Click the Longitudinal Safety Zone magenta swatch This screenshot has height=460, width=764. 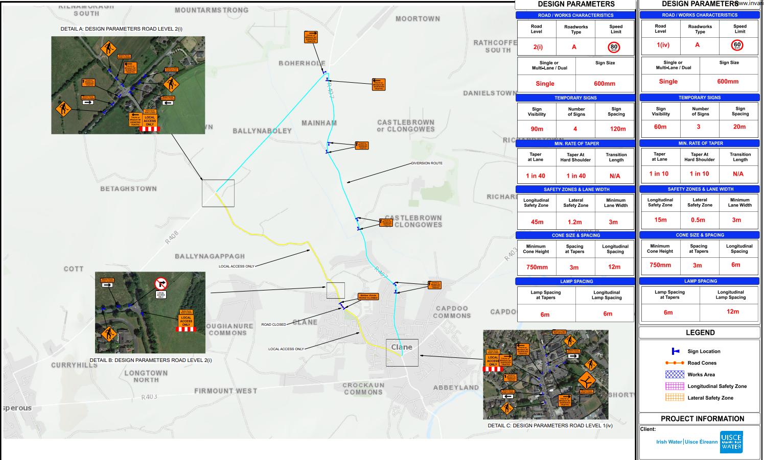tap(675, 386)
